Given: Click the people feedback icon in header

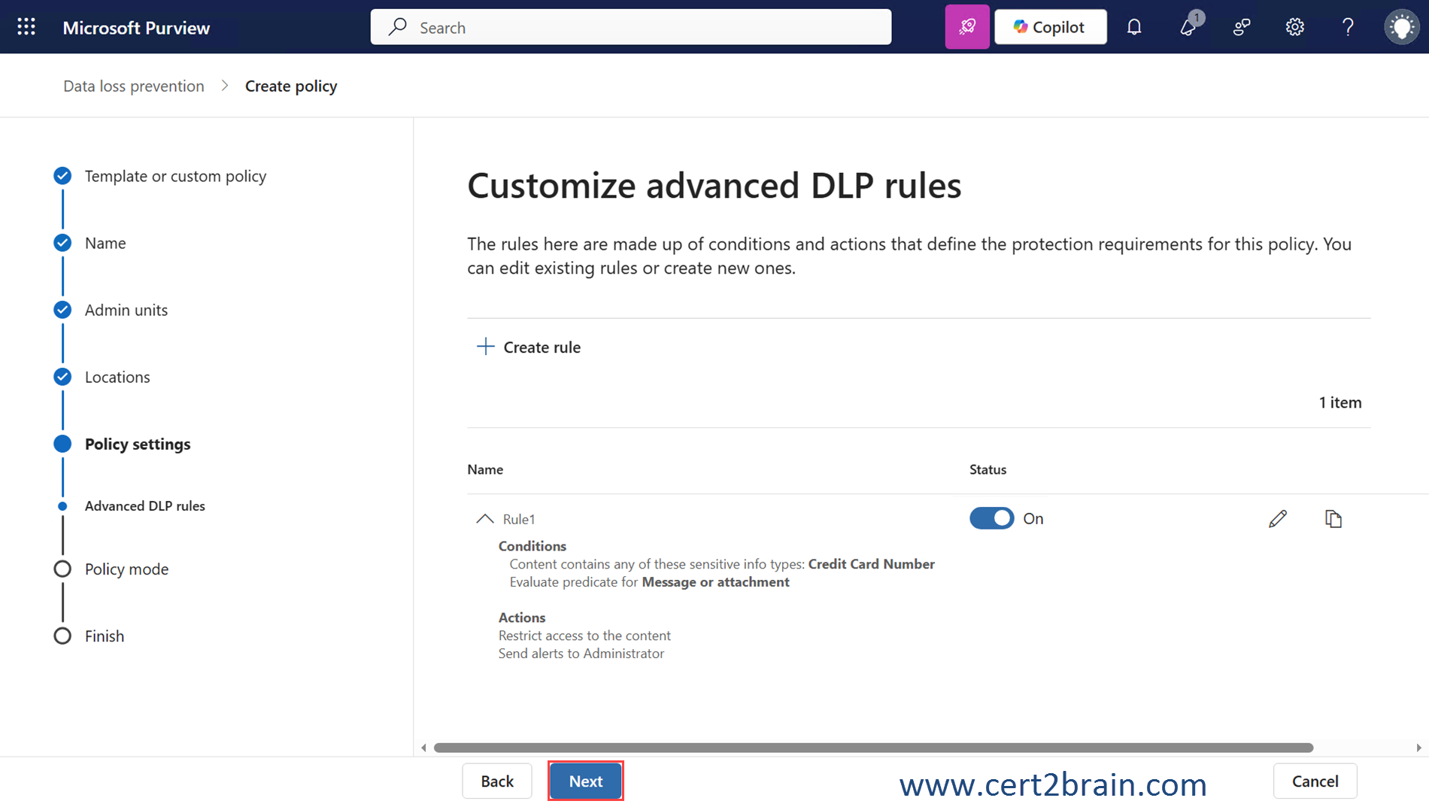Looking at the screenshot, I should [1242, 27].
